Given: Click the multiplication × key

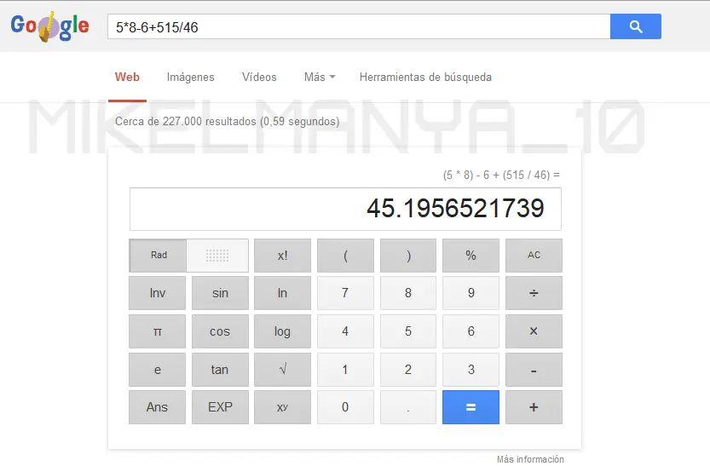Looking at the screenshot, I should (x=534, y=331).
